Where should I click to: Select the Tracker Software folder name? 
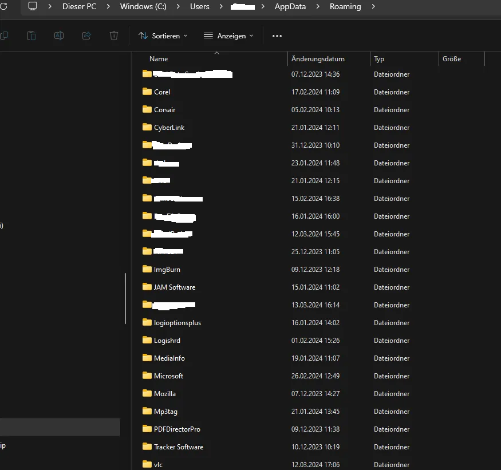click(179, 447)
